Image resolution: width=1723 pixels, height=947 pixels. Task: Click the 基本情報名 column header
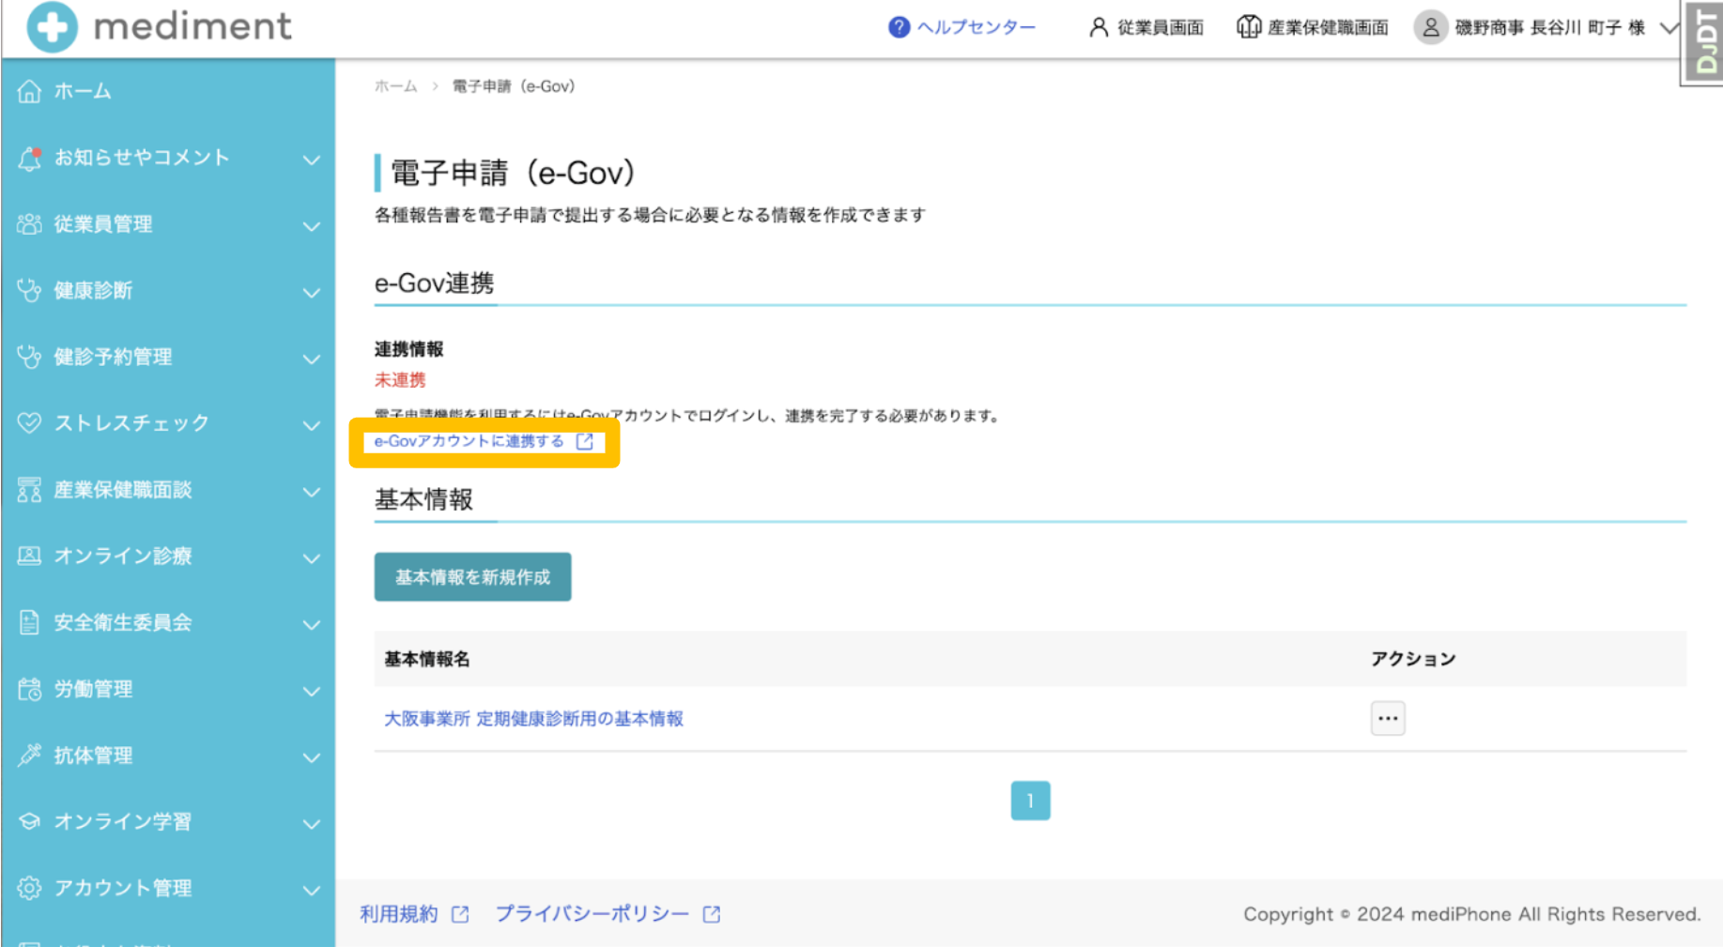427,659
